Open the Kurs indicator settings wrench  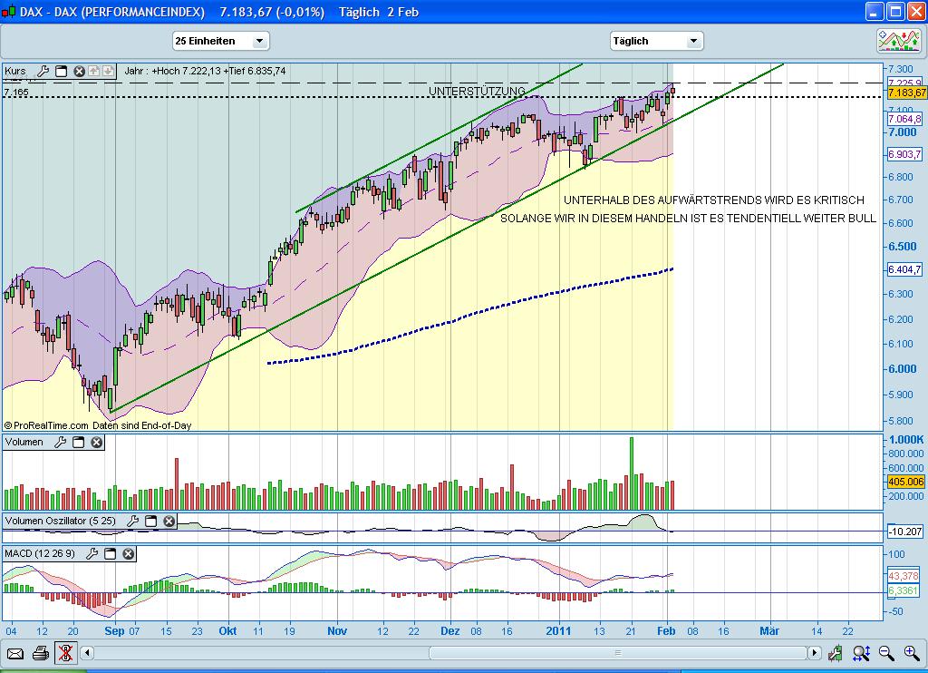pos(43,71)
